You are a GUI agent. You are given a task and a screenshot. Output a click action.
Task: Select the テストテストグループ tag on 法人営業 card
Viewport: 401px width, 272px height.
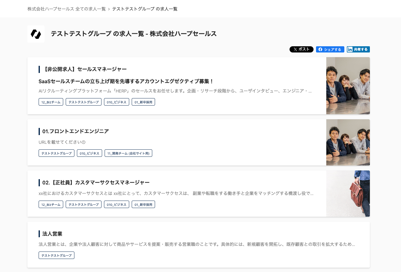coord(56,255)
